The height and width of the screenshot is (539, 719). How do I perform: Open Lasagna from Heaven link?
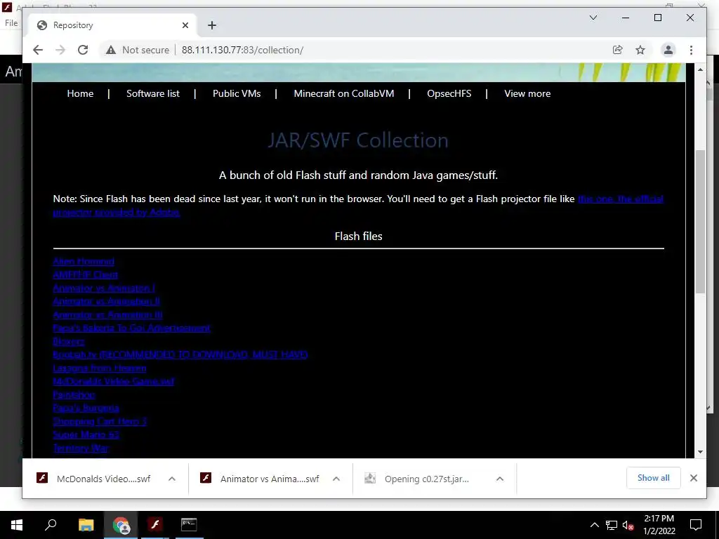click(x=100, y=368)
